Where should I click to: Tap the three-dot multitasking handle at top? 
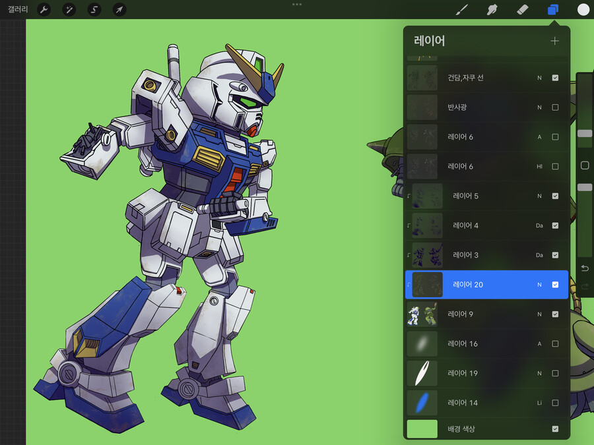(297, 5)
